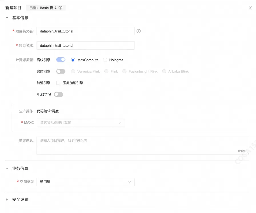Click the 项目名称 input field

click(x=85, y=45)
